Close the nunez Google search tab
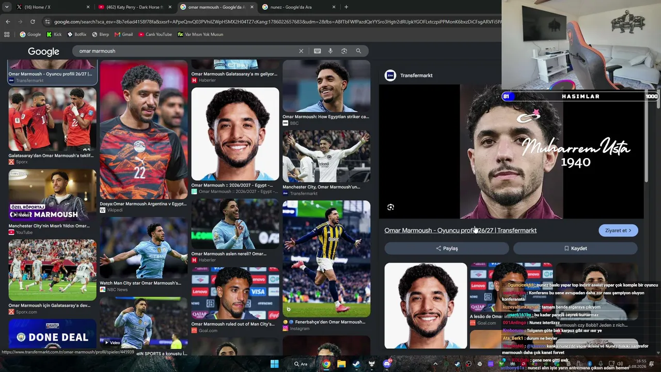661x372 pixels. click(x=334, y=7)
